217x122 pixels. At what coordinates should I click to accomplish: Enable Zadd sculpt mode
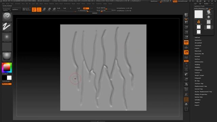[78, 8]
